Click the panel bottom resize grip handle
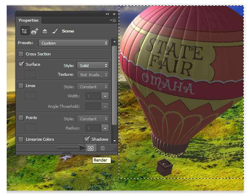250x196 pixels. pyautogui.click(x=67, y=153)
